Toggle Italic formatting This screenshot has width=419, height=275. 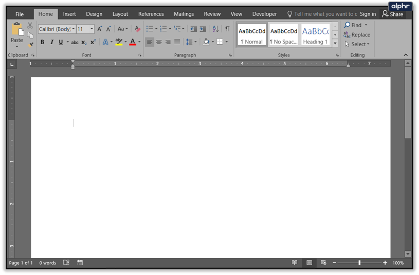tap(51, 42)
